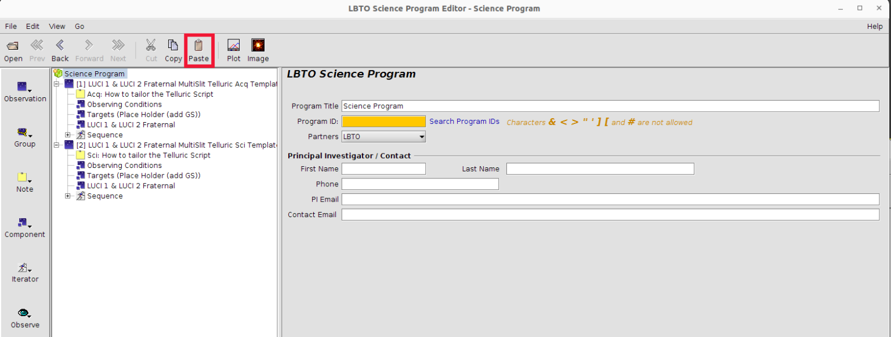891x337 pixels.
Task: Open the View menu
Action: (x=57, y=27)
